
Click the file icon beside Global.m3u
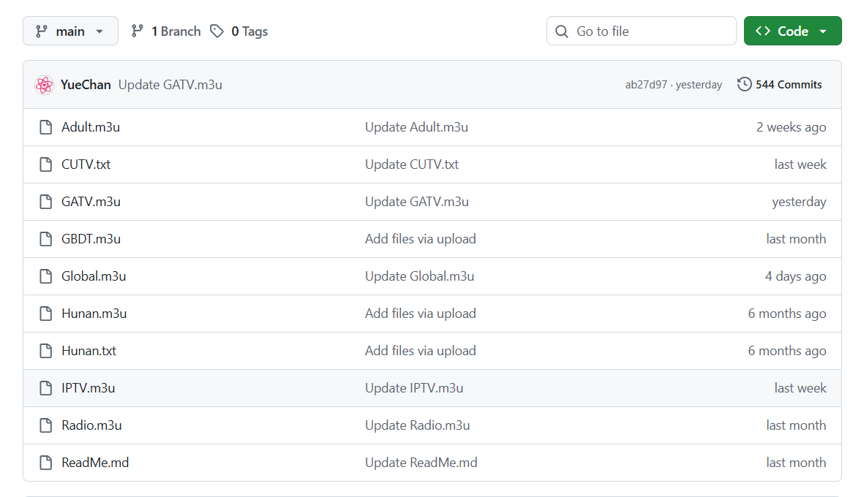tap(46, 276)
